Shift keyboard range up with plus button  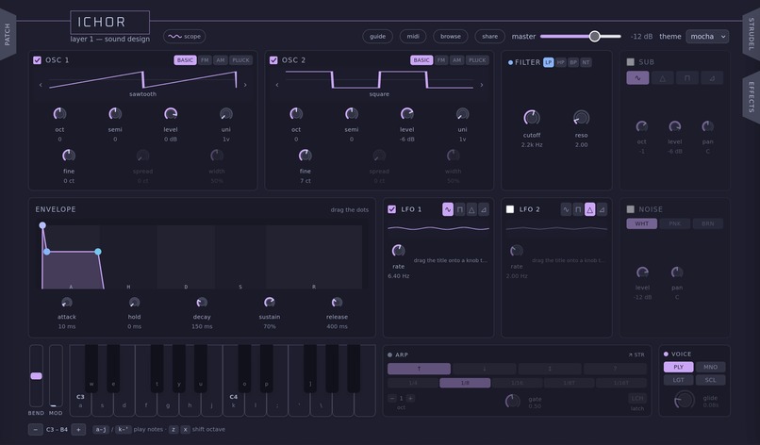point(78,429)
